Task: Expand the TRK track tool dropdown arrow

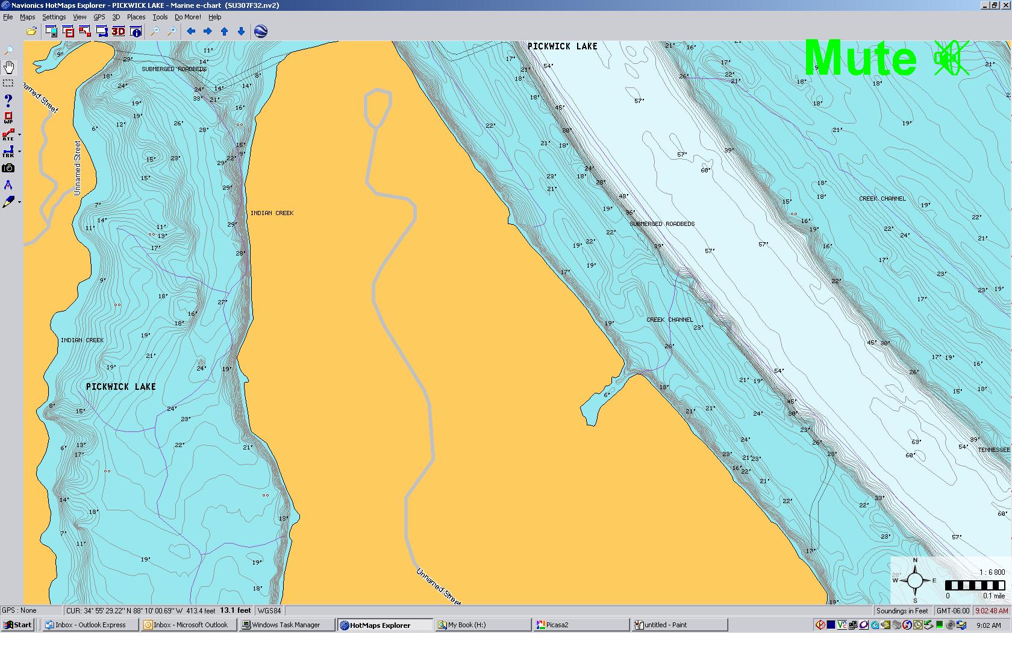Action: click(20, 152)
